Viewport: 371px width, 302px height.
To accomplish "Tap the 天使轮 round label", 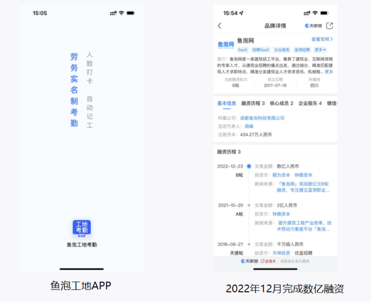I will (x=236, y=253).
